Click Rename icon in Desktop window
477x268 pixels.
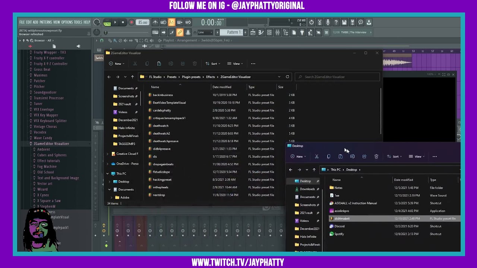point(353,157)
